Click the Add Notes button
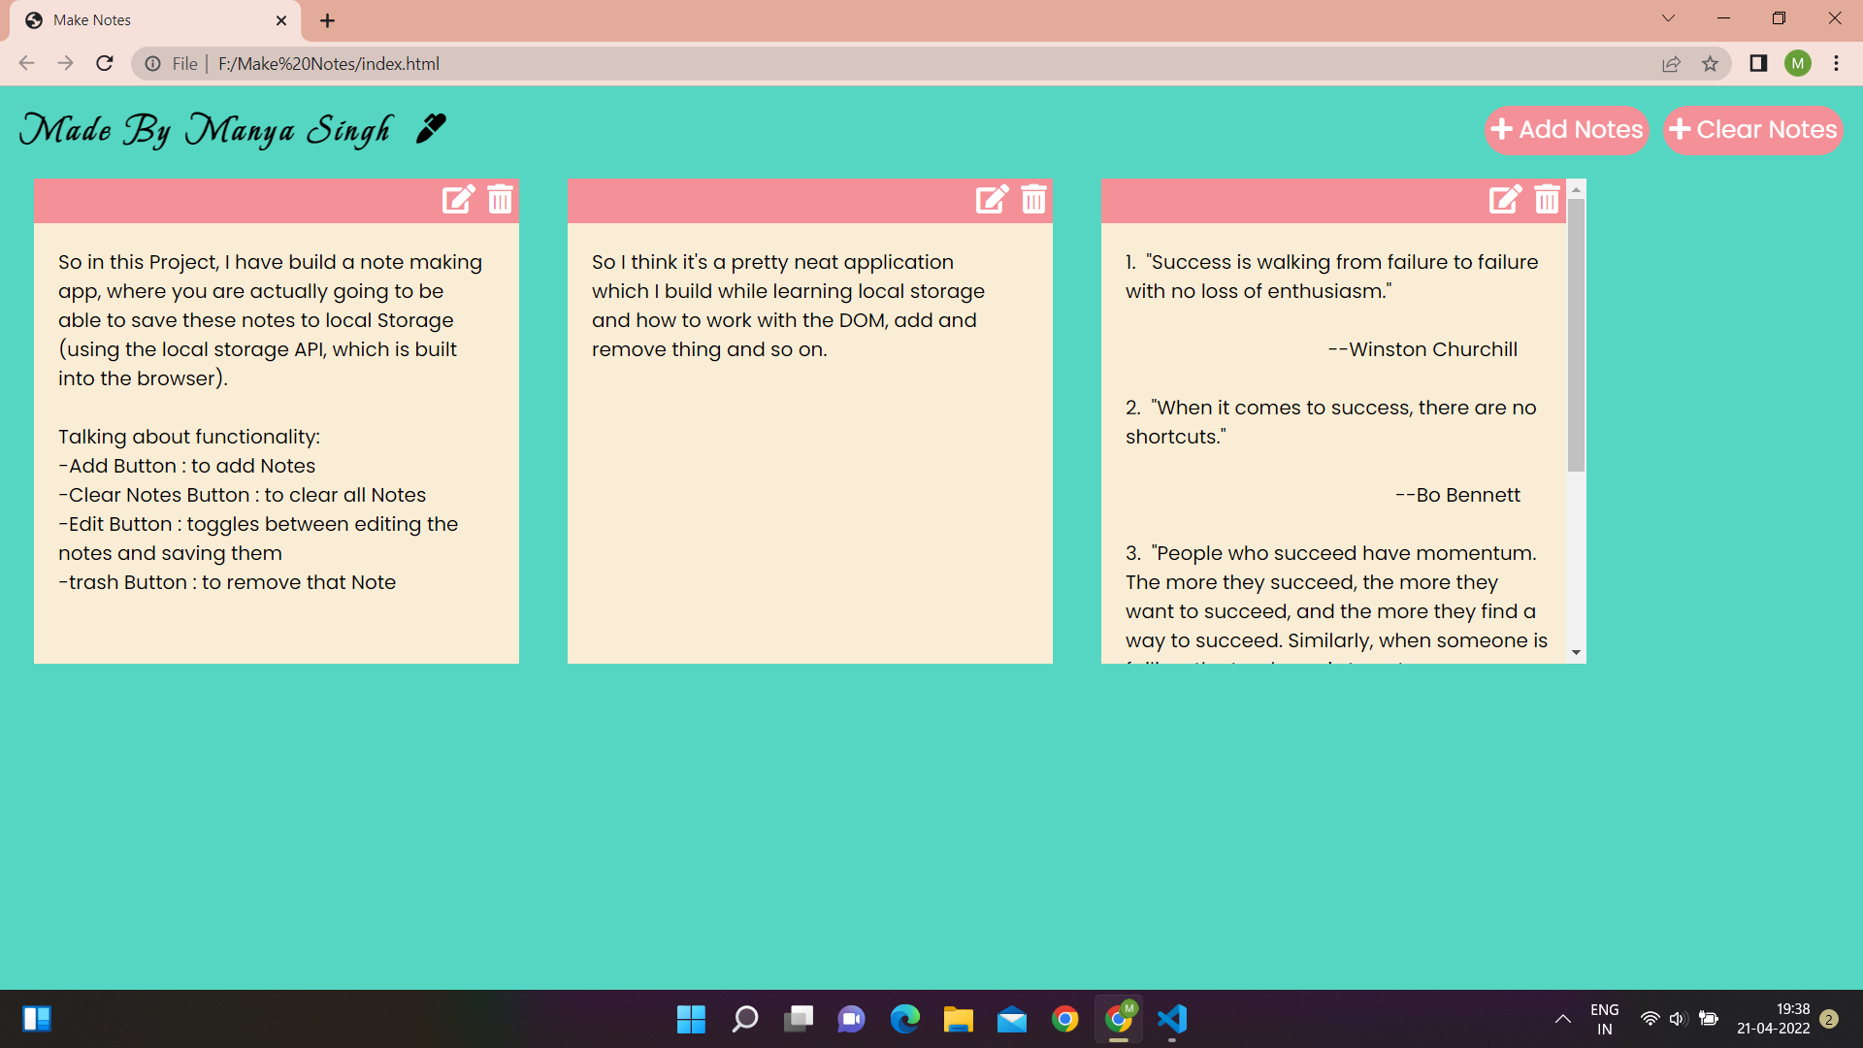Viewport: 1863px width, 1048px height. 1566,130
